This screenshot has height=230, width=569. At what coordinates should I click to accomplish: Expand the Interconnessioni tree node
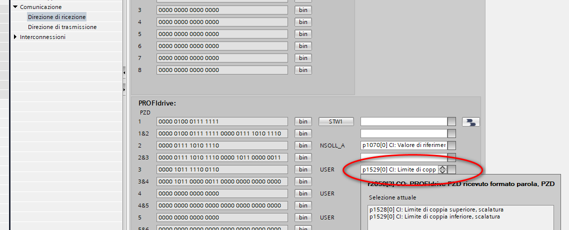click(x=15, y=37)
